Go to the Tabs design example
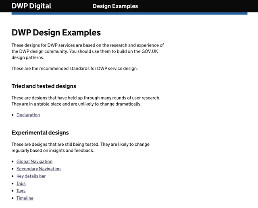This screenshot has width=258, height=208. [21, 184]
